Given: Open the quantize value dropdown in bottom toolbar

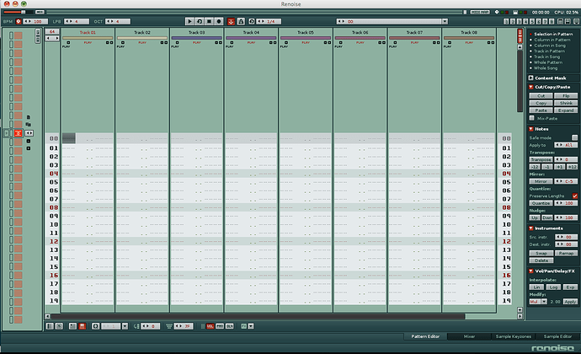Looking at the screenshot, I should [125, 326].
